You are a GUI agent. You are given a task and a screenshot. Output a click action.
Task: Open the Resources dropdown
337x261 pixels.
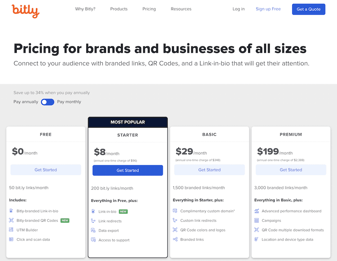coord(181,9)
